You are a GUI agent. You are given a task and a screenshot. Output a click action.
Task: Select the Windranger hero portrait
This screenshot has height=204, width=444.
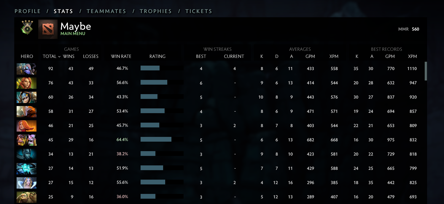26,83
